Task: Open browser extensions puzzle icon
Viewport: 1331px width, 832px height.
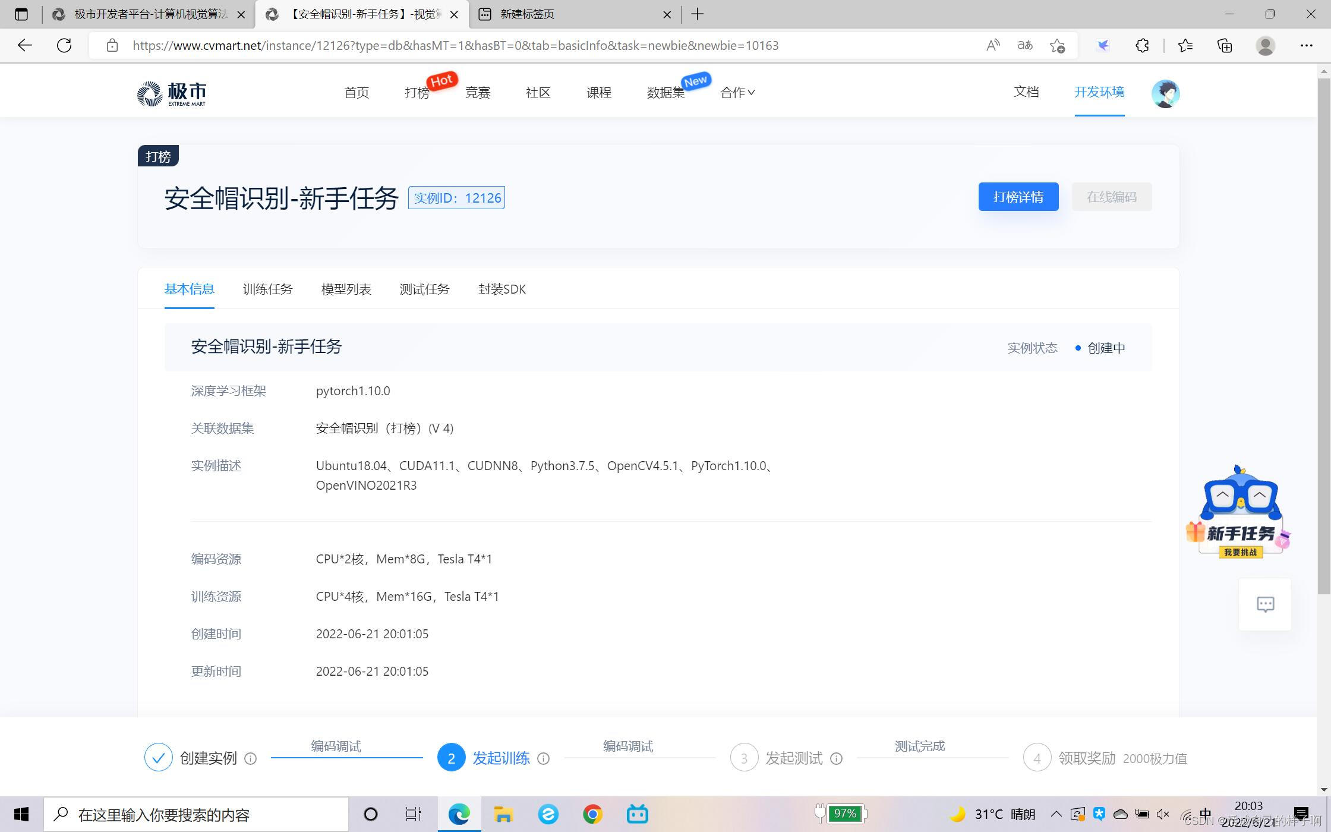Action: pos(1142,46)
